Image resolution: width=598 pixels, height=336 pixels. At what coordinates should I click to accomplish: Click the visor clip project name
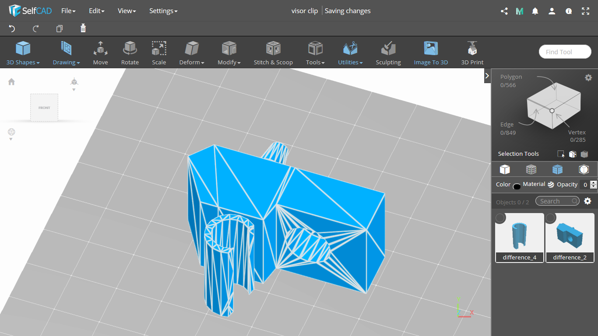[x=305, y=11]
